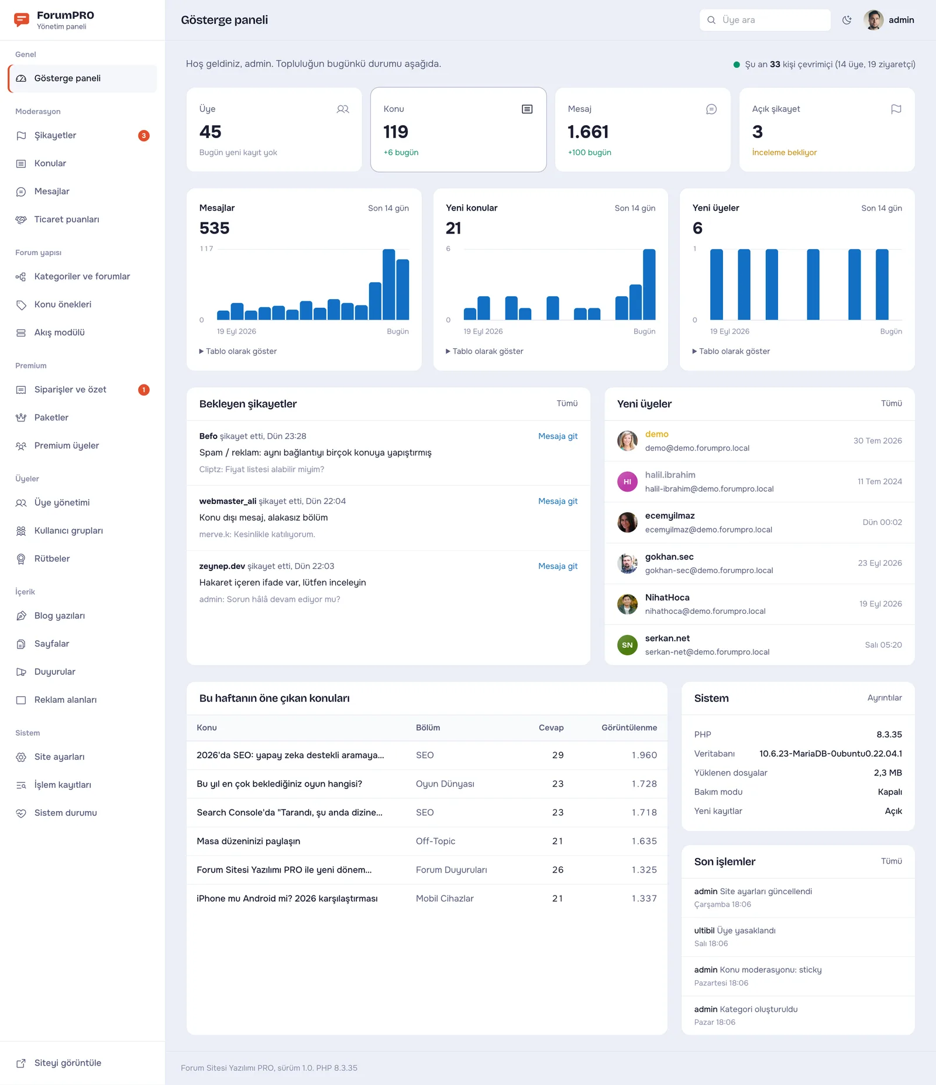Go to message reported by webmaster_ali
Image resolution: width=936 pixels, height=1085 pixels.
click(558, 501)
